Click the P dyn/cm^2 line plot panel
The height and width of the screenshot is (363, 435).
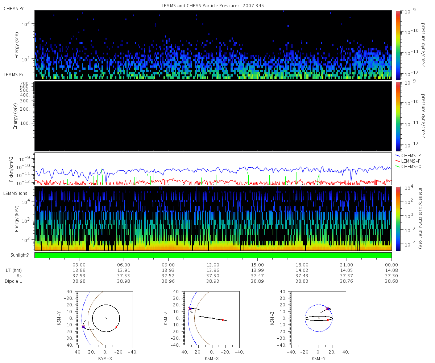pos(213,169)
